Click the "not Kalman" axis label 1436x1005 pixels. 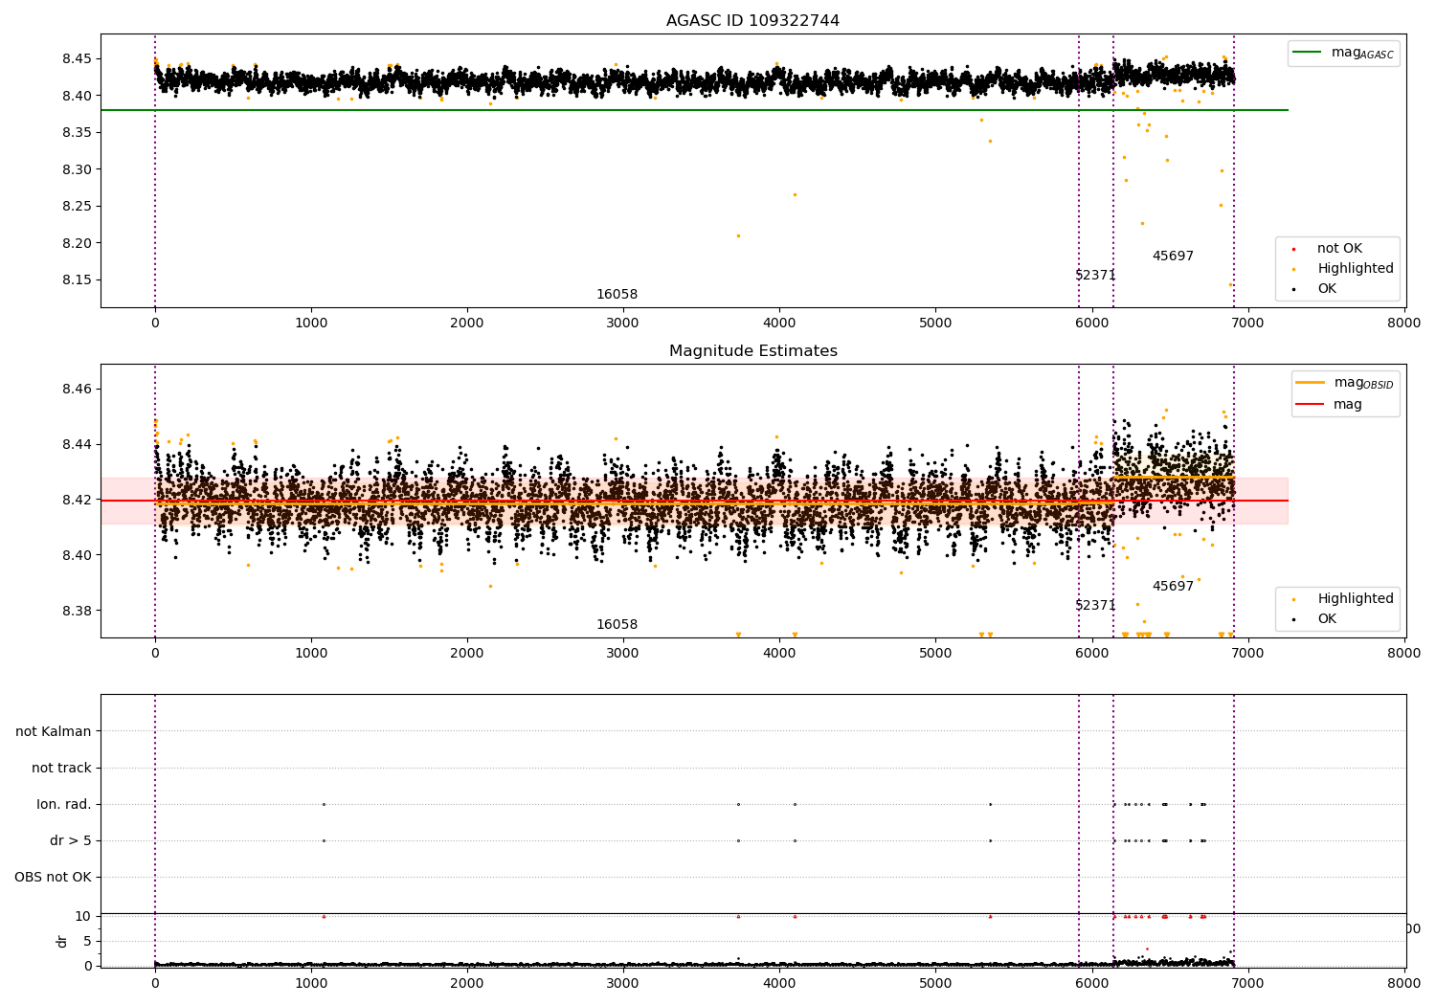[54, 731]
